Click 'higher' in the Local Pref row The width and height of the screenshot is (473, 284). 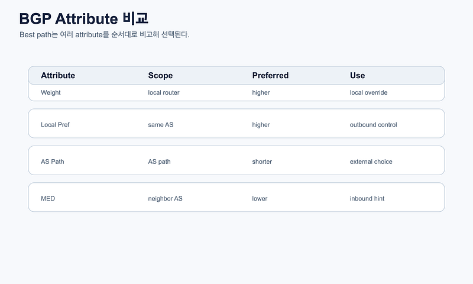pyautogui.click(x=261, y=125)
